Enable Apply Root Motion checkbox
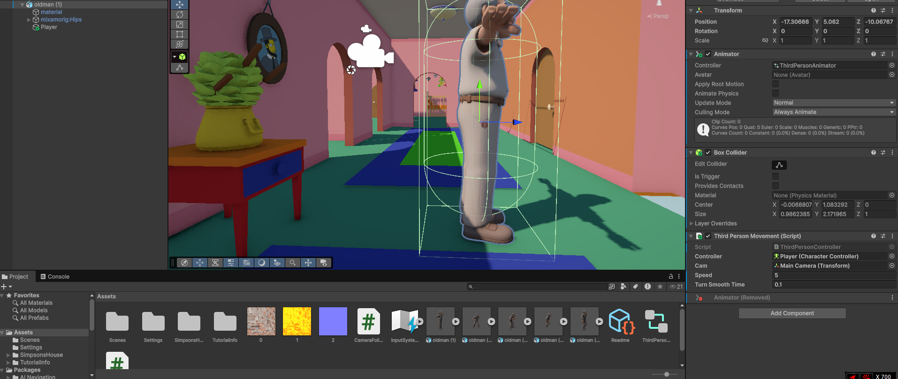This screenshot has height=379, width=898. 776,84
